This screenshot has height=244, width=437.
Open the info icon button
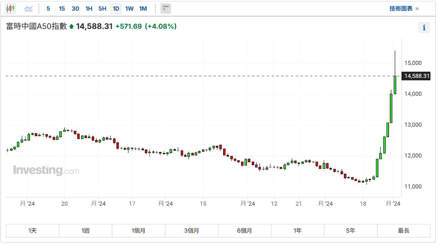coord(424,28)
